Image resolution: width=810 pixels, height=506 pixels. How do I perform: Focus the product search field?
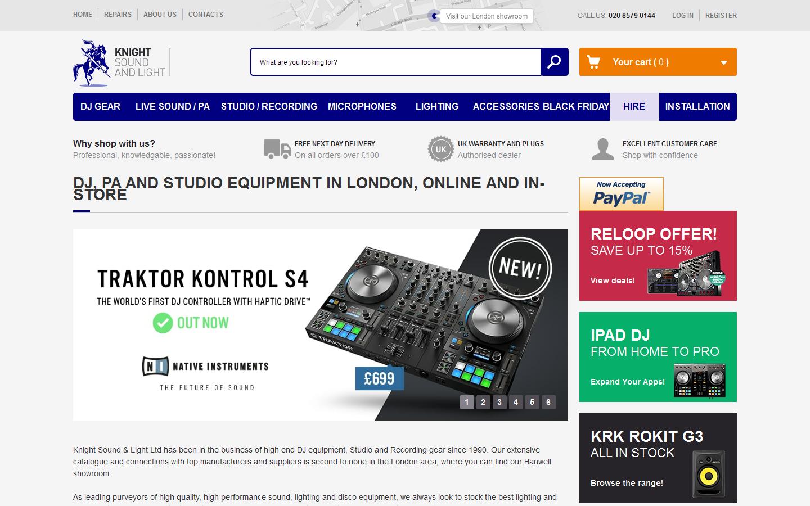[x=396, y=62]
